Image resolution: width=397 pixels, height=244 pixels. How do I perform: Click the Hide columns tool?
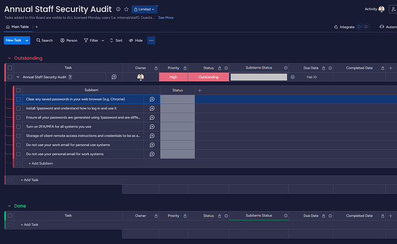tap(136, 40)
